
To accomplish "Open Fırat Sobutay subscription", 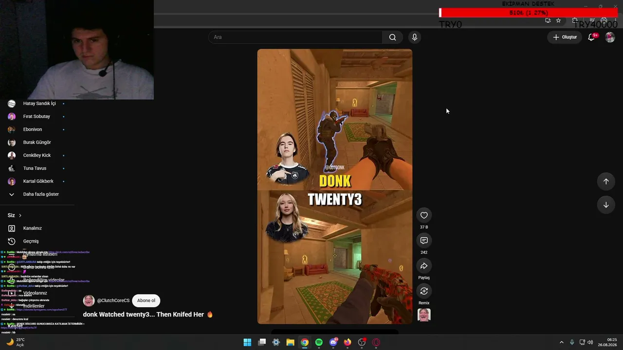I will coord(37,117).
